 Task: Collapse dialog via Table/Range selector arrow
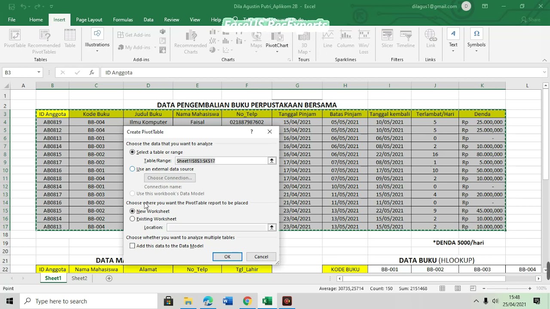[272, 161]
